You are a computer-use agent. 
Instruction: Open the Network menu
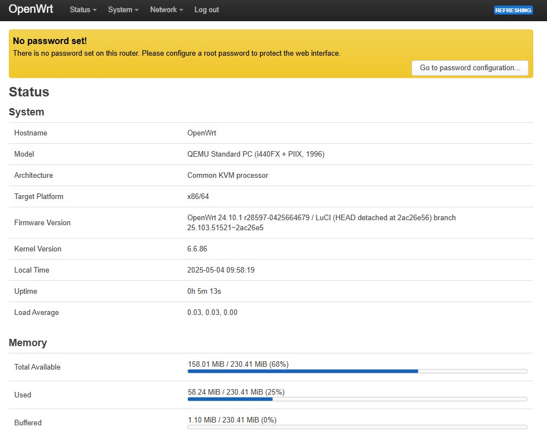point(163,9)
